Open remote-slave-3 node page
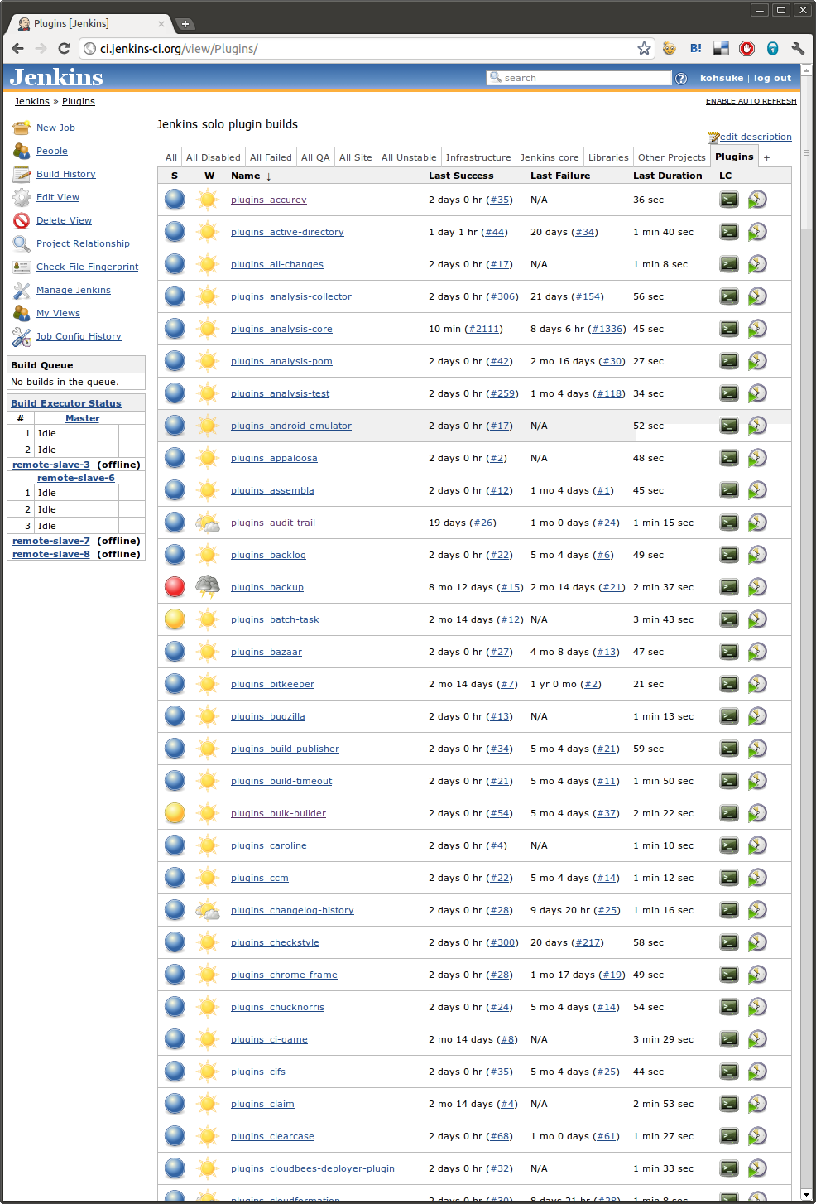This screenshot has height=1204, width=816. point(51,465)
